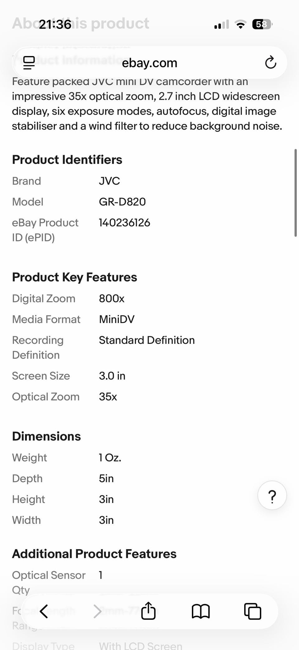Image resolution: width=299 pixels, height=650 pixels.
Task: Tap the Dimensions section heading
Action: 46,436
